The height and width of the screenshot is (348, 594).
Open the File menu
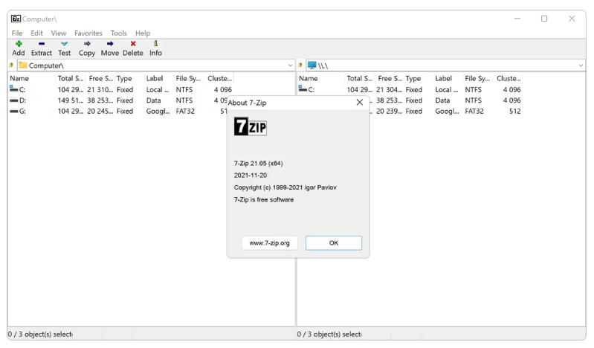point(17,33)
